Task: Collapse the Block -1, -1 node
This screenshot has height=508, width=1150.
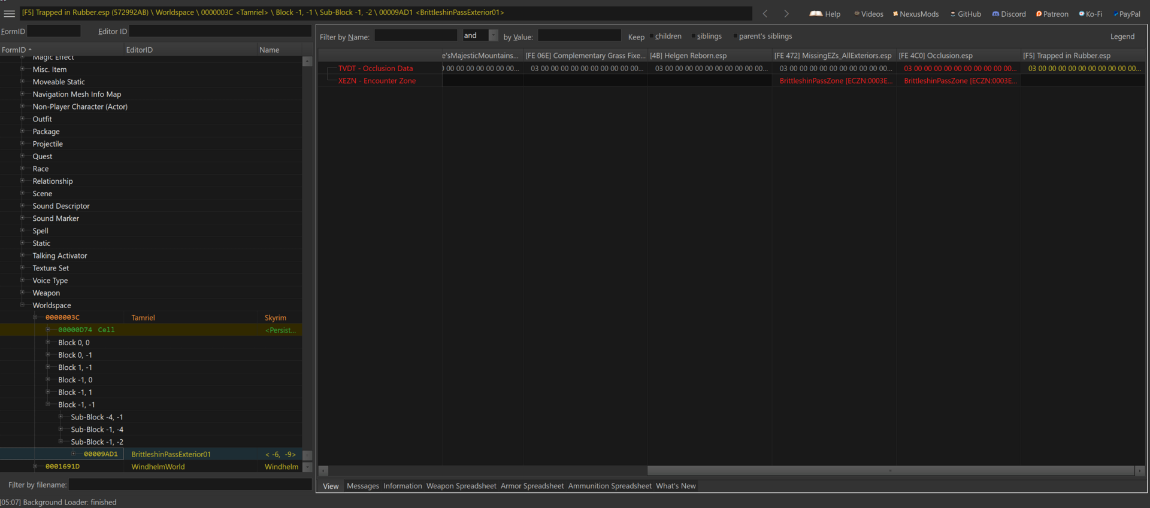Action: click(48, 404)
